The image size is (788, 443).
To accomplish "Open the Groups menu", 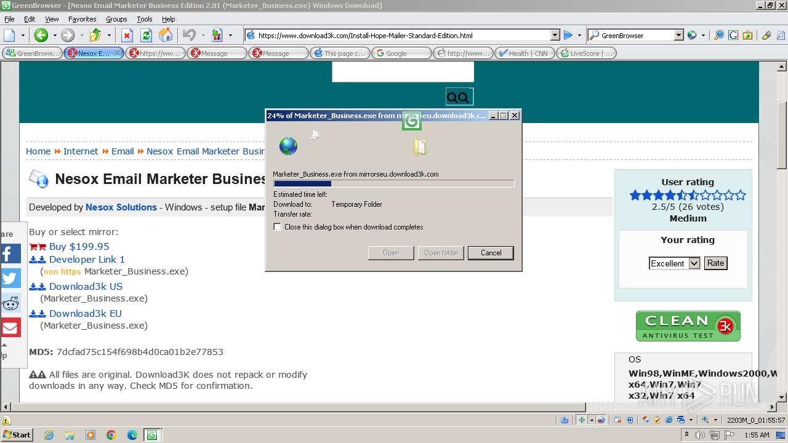I will point(116,19).
